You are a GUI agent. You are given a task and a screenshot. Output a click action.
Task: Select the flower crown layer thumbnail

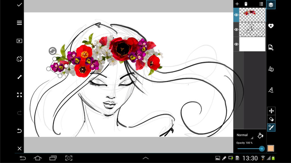coord(252,15)
